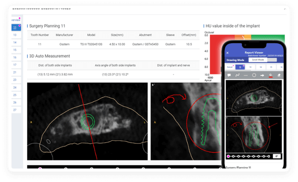Close the phone Report Viewer with the X
Image resolution: width=298 pixels, height=182 pixels.
click(x=228, y=53)
